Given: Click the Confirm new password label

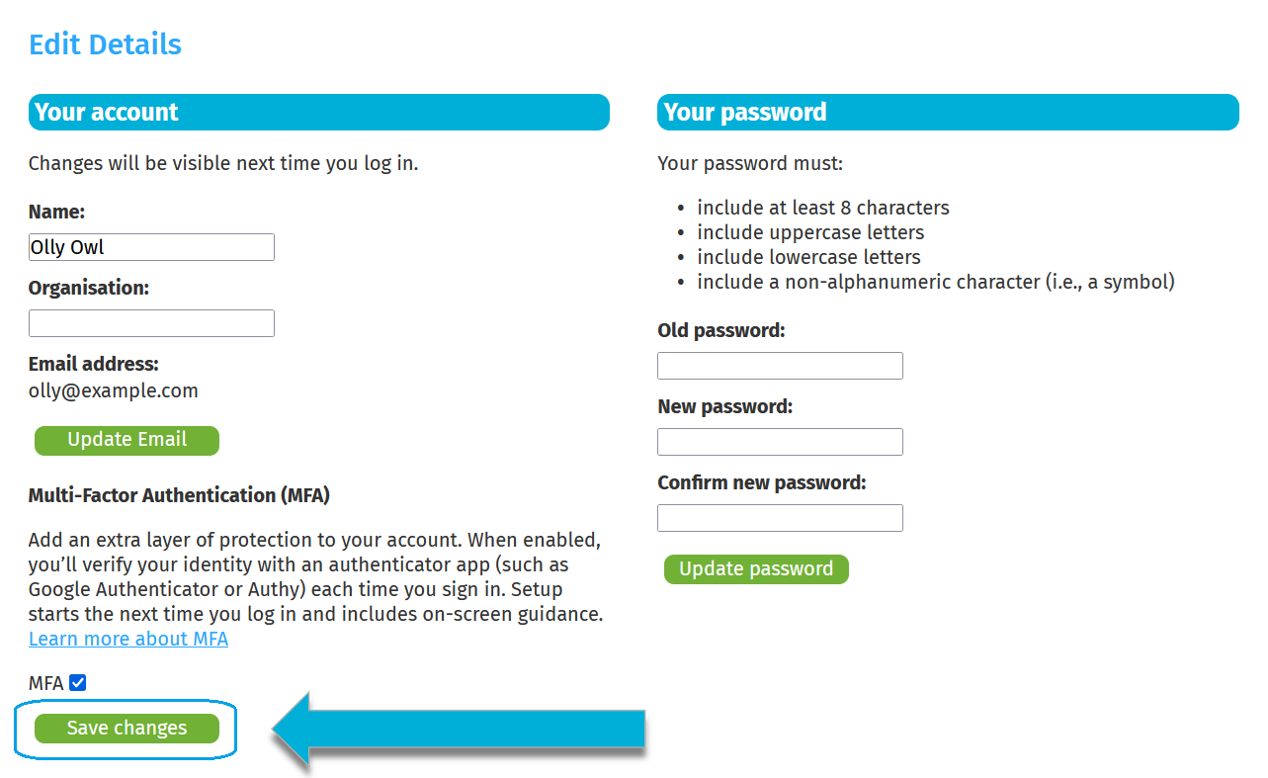Looking at the screenshot, I should (761, 482).
